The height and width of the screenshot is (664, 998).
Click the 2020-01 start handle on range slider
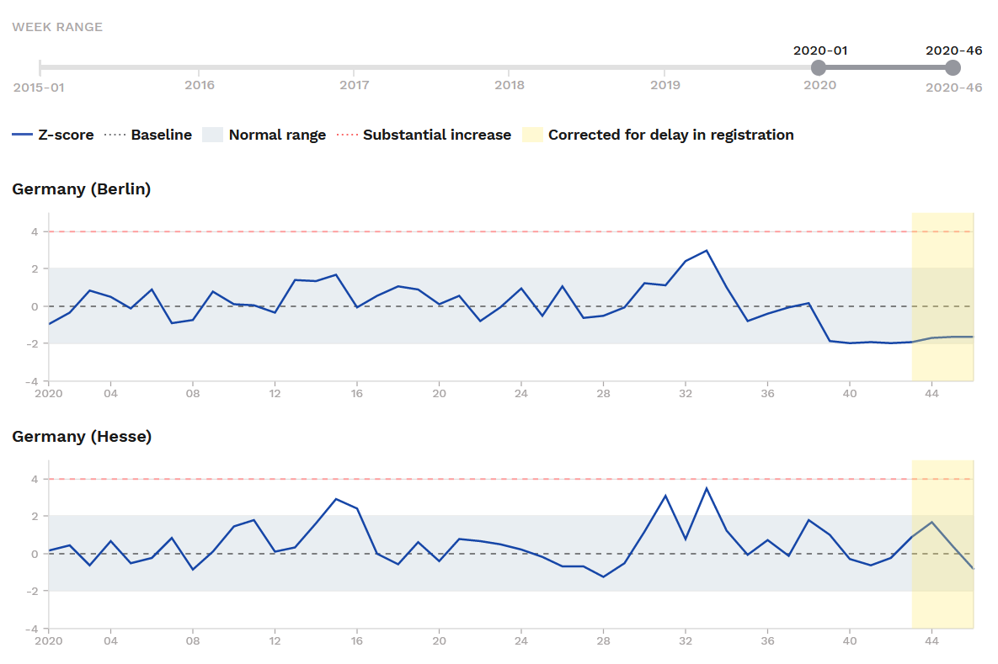coord(818,67)
